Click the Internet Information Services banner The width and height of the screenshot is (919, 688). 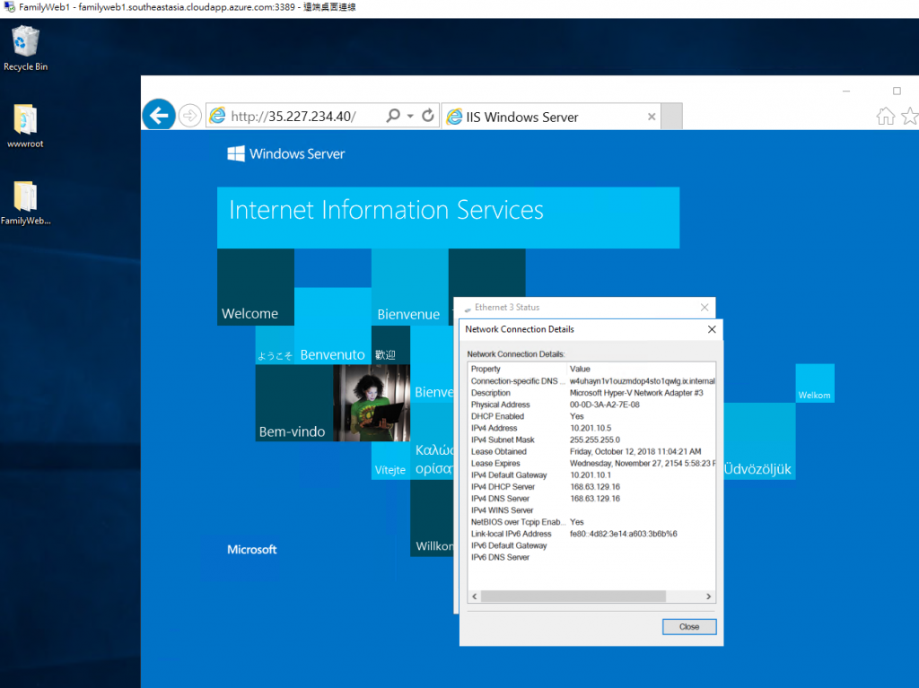(x=449, y=217)
